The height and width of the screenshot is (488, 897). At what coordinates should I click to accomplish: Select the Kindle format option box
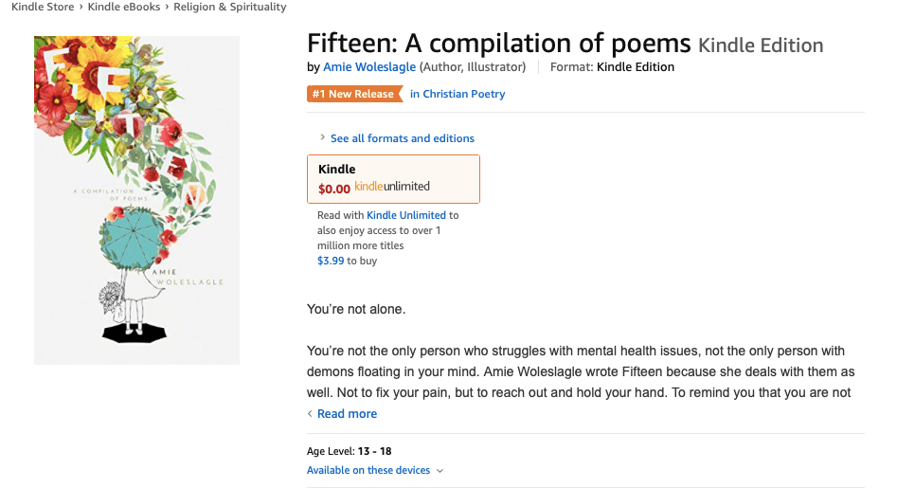(393, 178)
